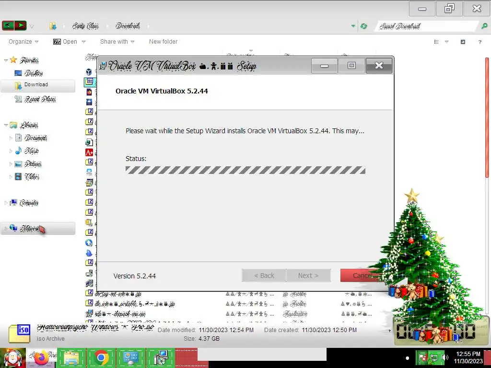The width and height of the screenshot is (491, 368).
Task: Select the Santy Claus breadcrumb in address bar
Action: pos(85,26)
